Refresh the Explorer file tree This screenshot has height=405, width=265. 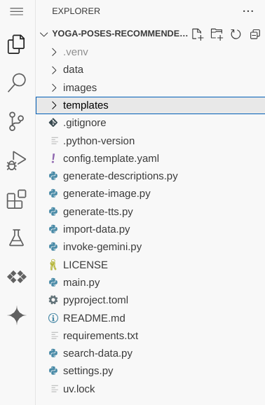[236, 34]
